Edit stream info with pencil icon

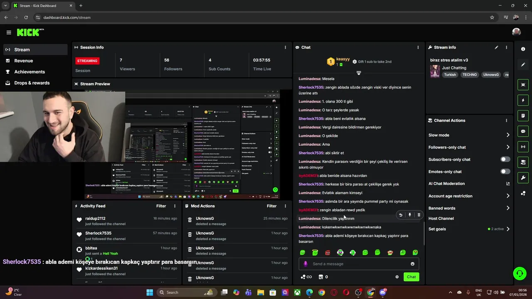[x=496, y=47]
